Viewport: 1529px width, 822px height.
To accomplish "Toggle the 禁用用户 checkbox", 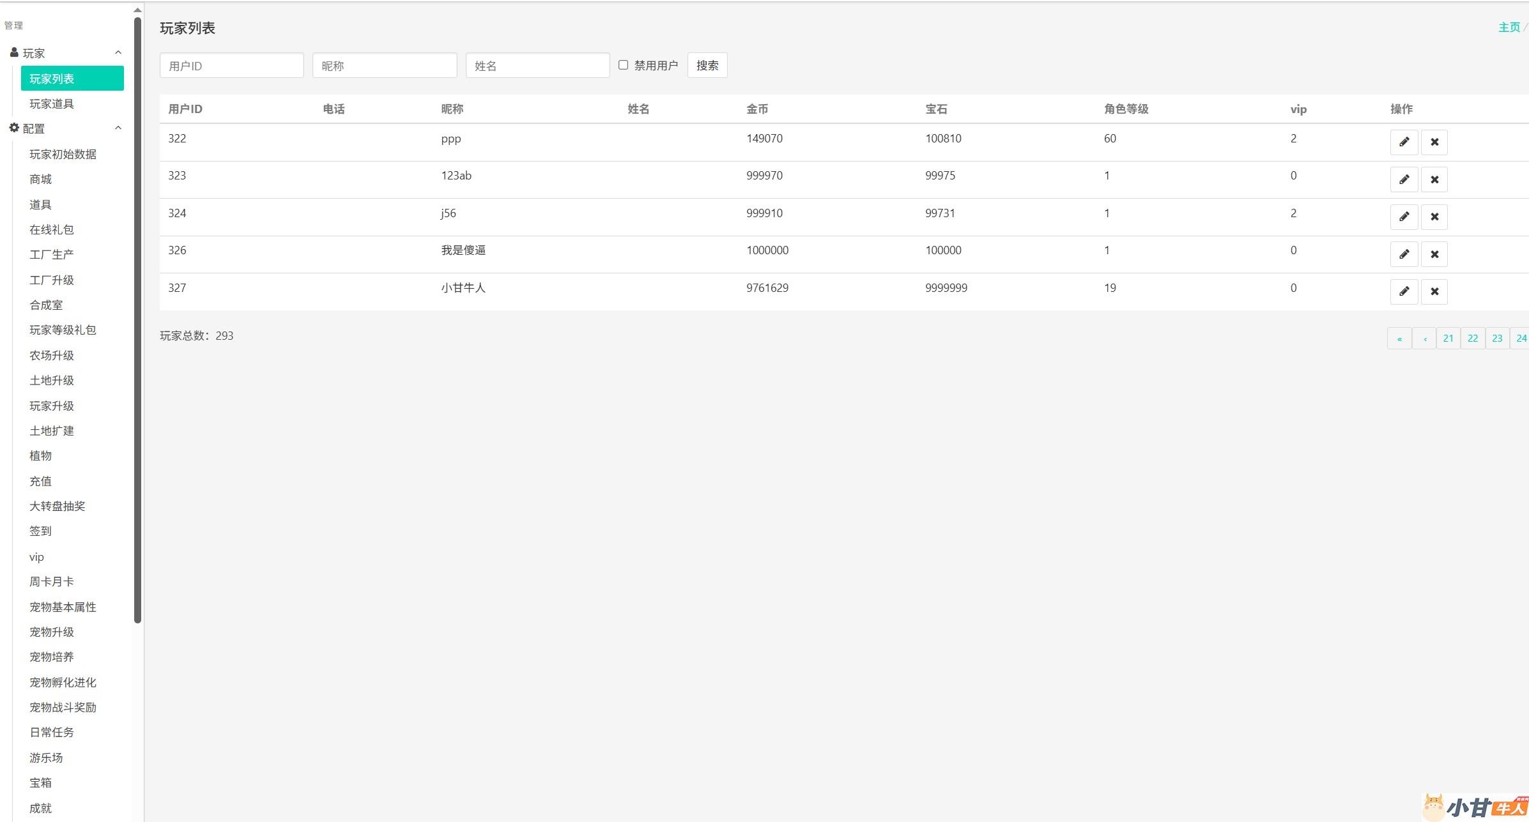I will pos(623,65).
